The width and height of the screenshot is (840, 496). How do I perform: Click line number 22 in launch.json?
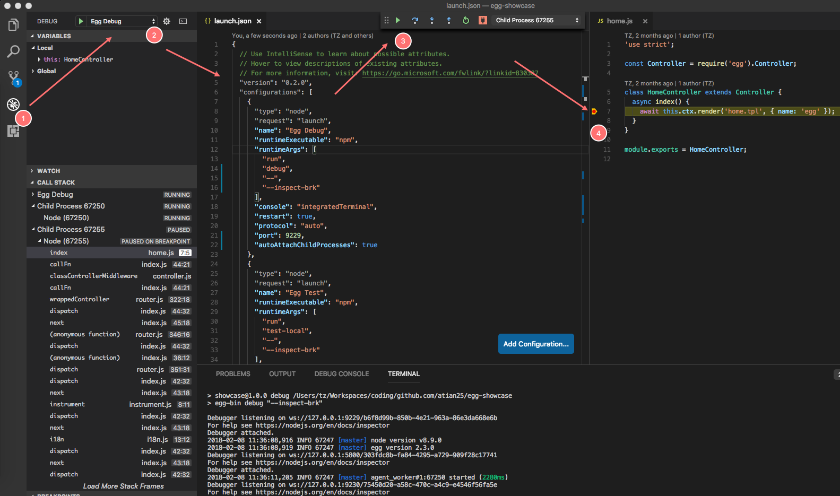(214, 245)
